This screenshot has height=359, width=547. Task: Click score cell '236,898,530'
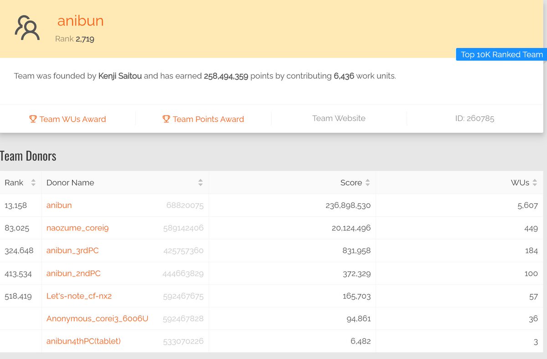point(348,206)
